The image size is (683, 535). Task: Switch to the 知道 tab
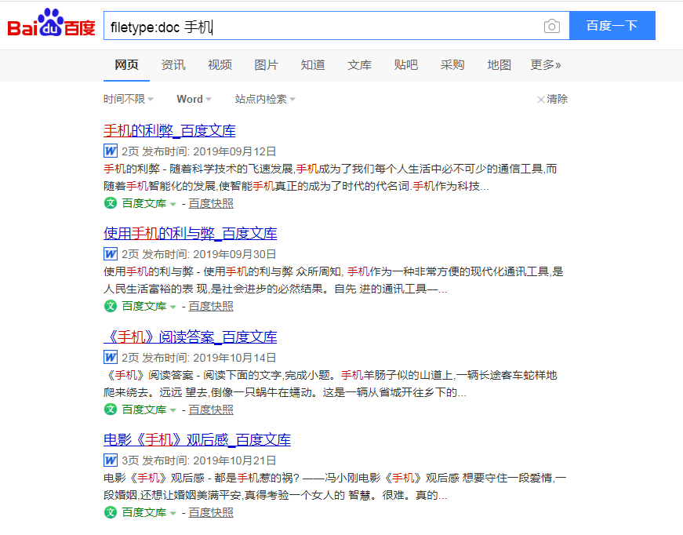(313, 65)
